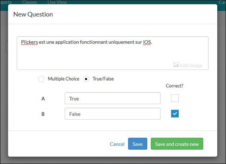Viewport: 226px width, 164px height.
Task: Click the Add Image picture icon
Action: point(176,65)
